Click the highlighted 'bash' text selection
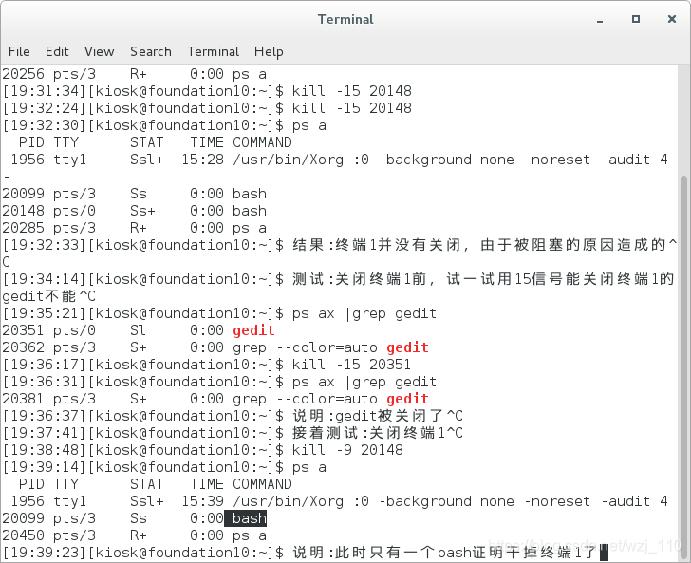This screenshot has width=691, height=563. pyautogui.click(x=246, y=518)
